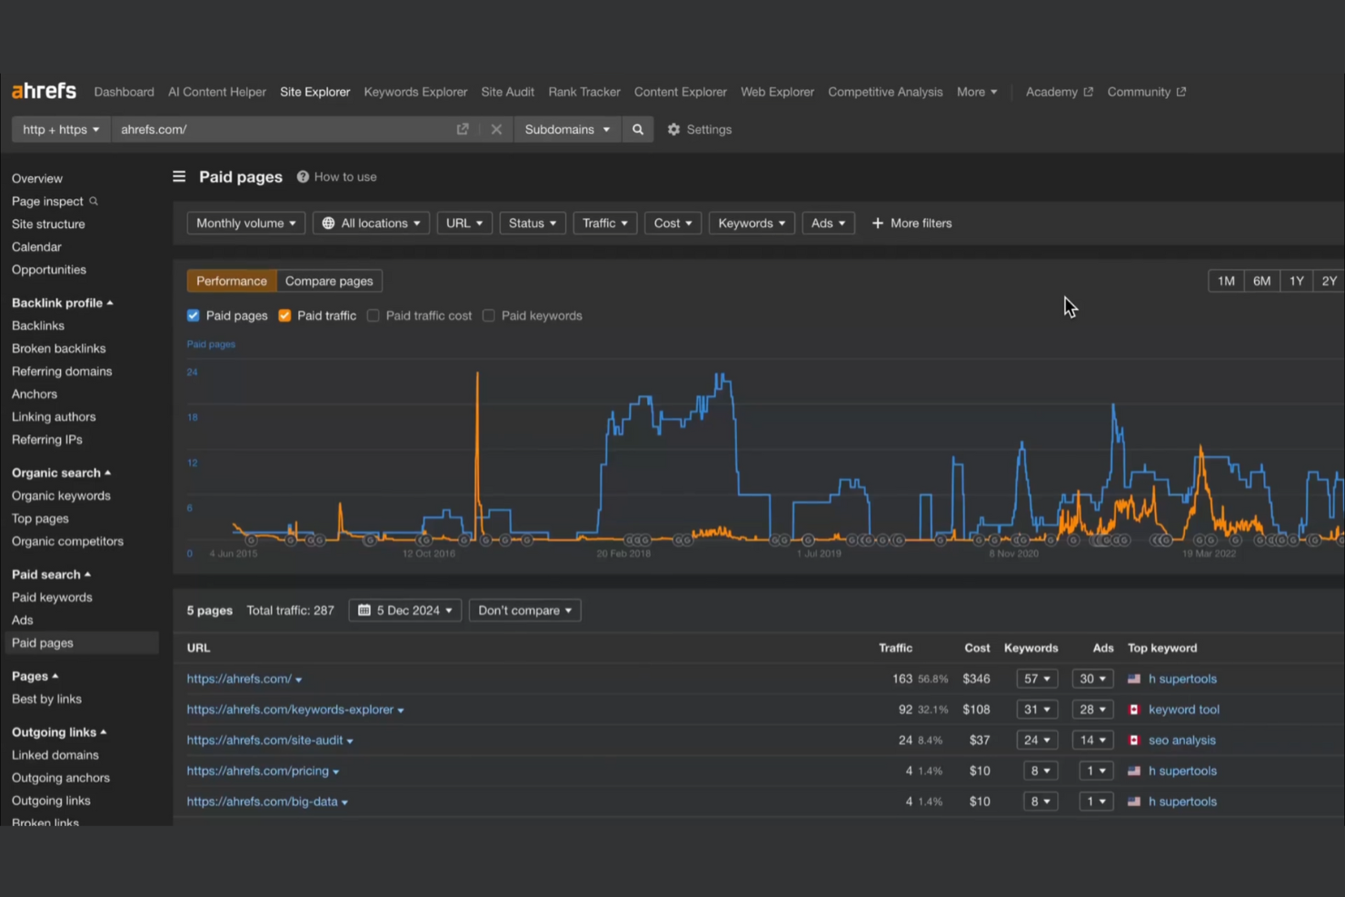The image size is (1345, 897).
Task: Open the More menu in top navigation
Action: pyautogui.click(x=975, y=92)
